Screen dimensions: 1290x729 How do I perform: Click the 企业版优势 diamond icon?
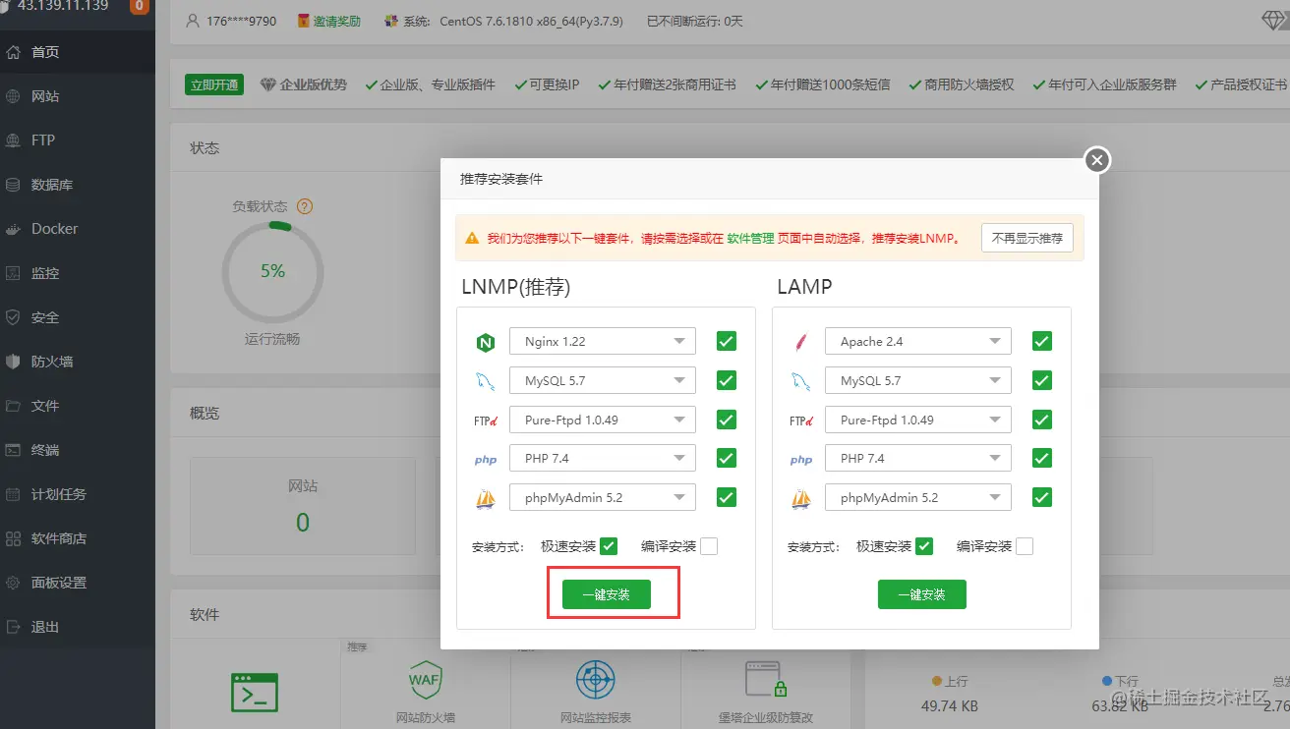coord(267,84)
